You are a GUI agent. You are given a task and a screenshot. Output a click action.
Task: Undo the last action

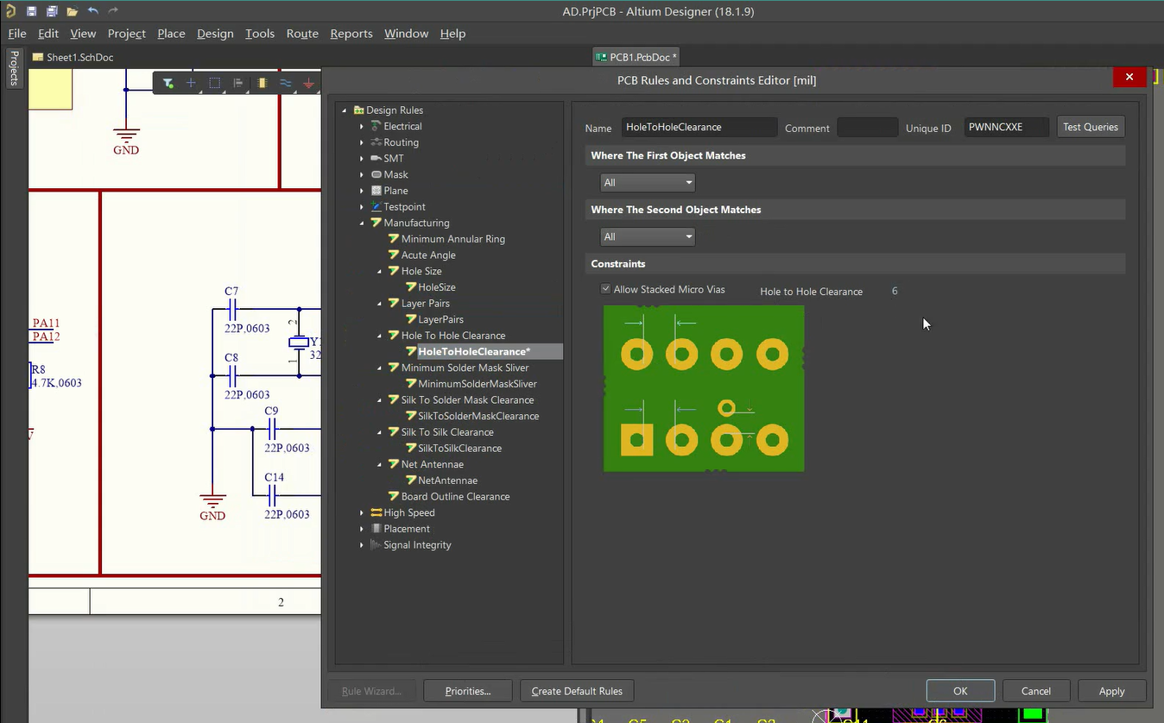click(x=92, y=11)
